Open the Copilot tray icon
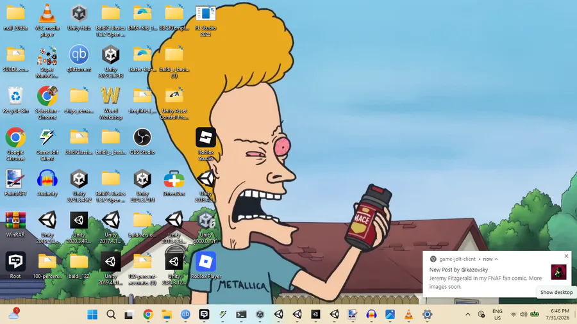The image size is (577, 324). [481, 314]
